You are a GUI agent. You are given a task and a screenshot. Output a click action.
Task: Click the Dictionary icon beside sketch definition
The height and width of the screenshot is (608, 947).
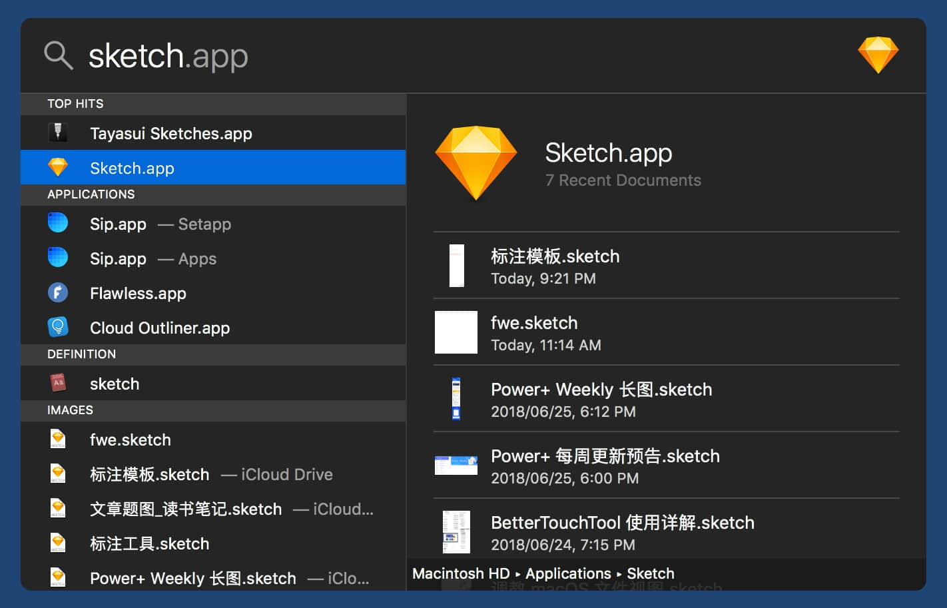coord(58,383)
